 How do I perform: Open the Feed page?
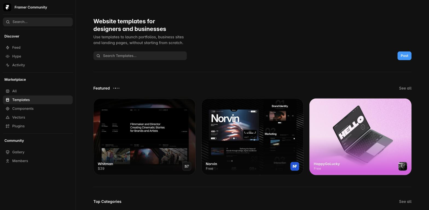tap(38, 48)
